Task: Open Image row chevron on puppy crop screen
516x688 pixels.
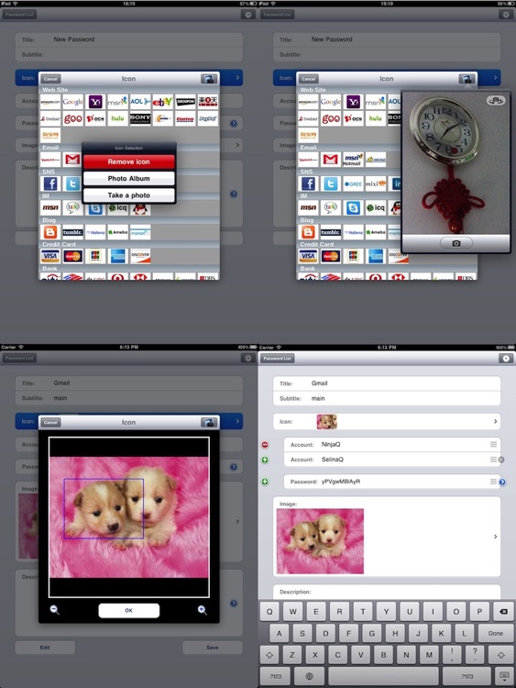Action: tap(237, 521)
